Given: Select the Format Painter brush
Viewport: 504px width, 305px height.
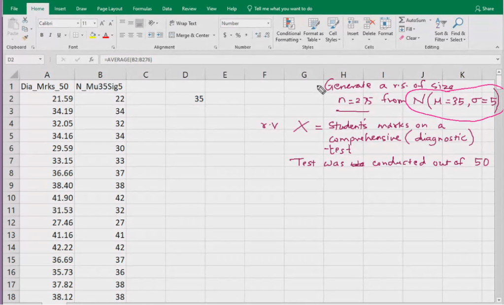Looking at the screenshot, I should [25, 37].
